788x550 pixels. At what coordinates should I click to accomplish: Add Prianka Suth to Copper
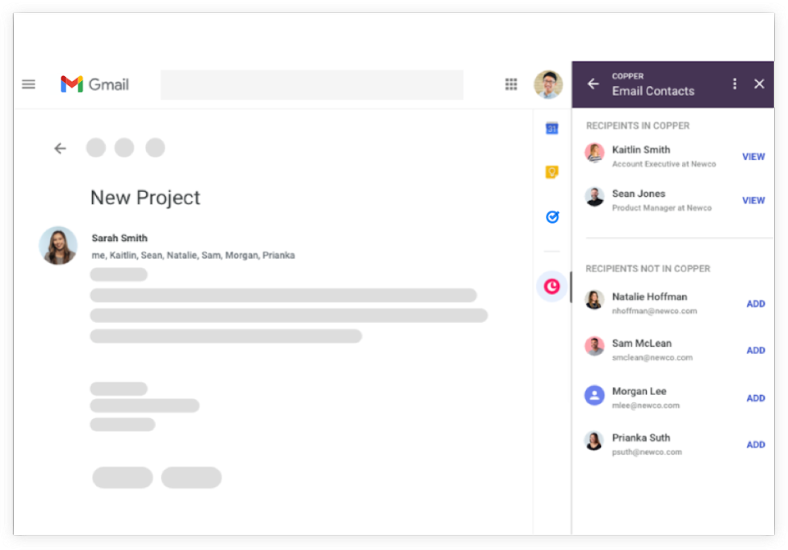click(755, 444)
